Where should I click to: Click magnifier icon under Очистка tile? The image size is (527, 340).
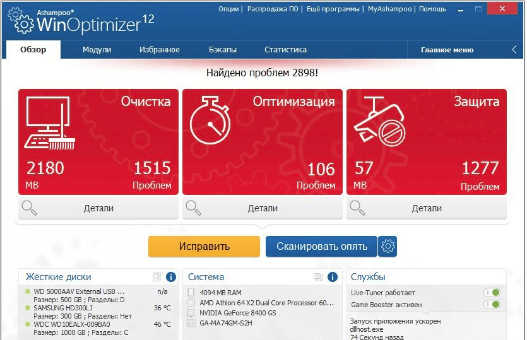click(29, 208)
